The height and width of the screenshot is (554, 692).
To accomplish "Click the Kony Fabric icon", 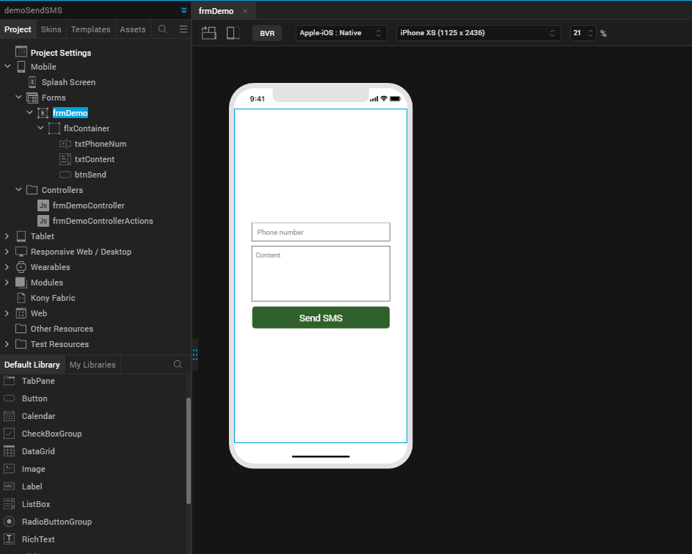I will click(21, 298).
